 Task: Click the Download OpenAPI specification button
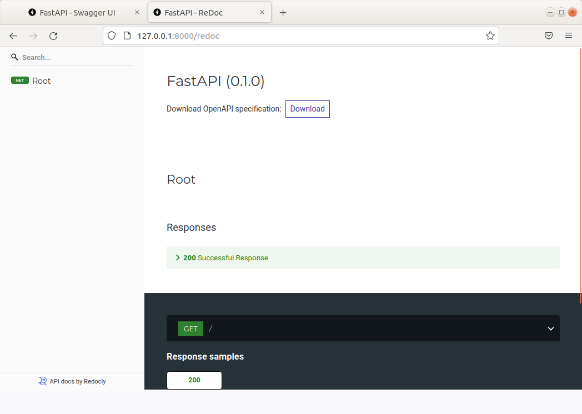pos(307,109)
